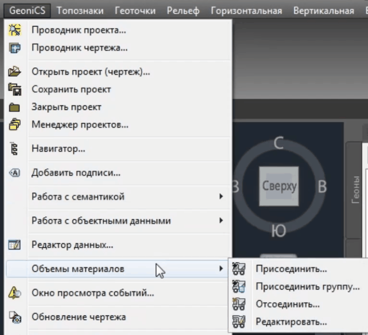Click the Проводник чертежа icon
Image resolution: width=368 pixels, height=335 pixels.
click(15, 48)
